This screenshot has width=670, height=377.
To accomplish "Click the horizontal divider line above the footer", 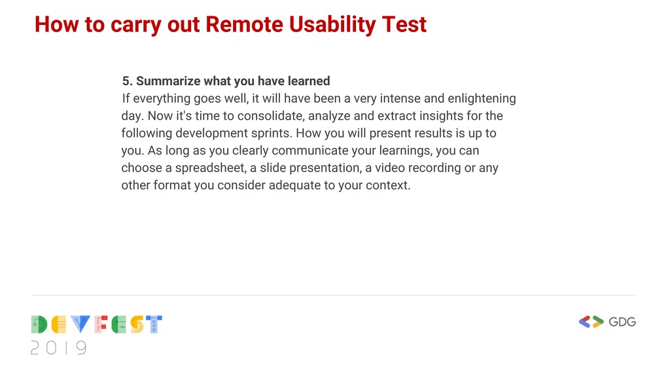I will pyautogui.click(x=333, y=295).
